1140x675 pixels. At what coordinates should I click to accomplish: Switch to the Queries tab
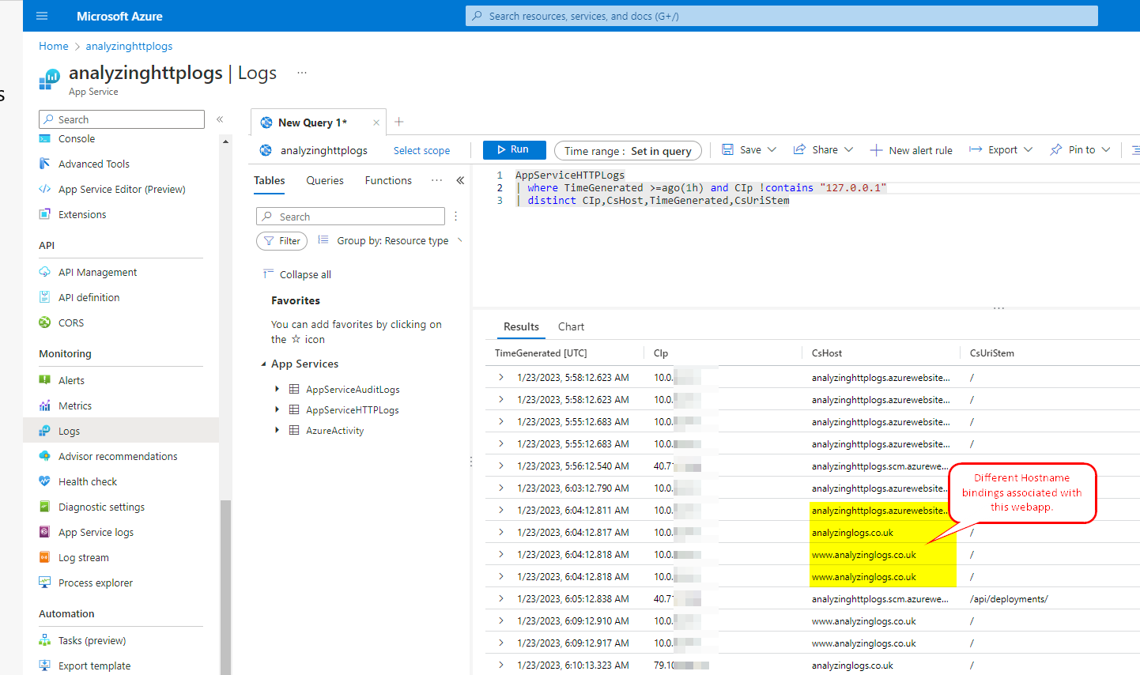coord(325,180)
